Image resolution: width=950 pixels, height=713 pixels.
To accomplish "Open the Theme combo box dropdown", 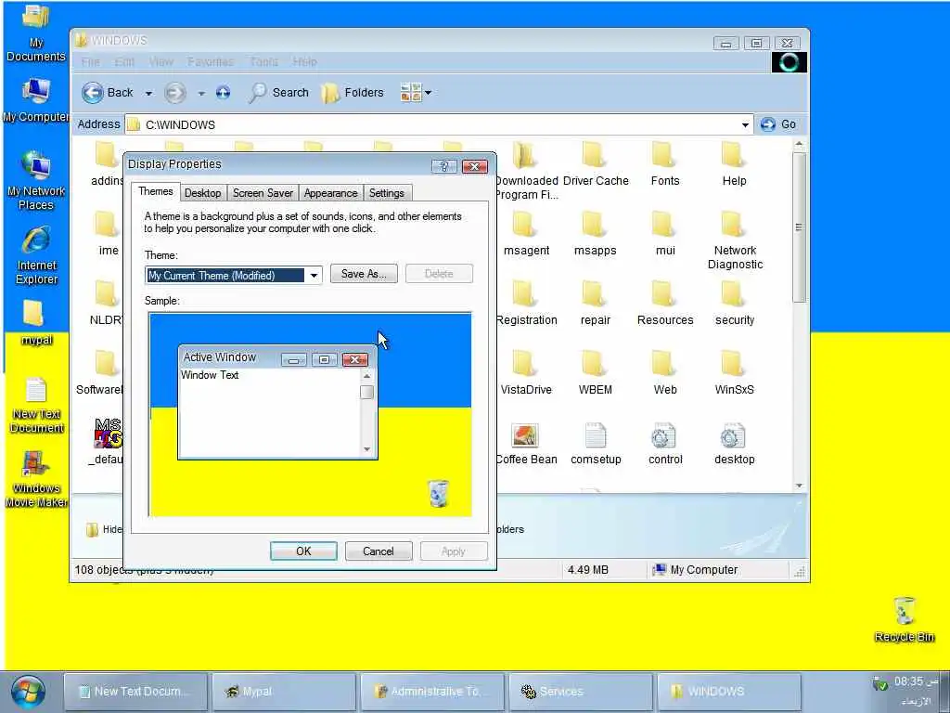I will click(x=314, y=276).
